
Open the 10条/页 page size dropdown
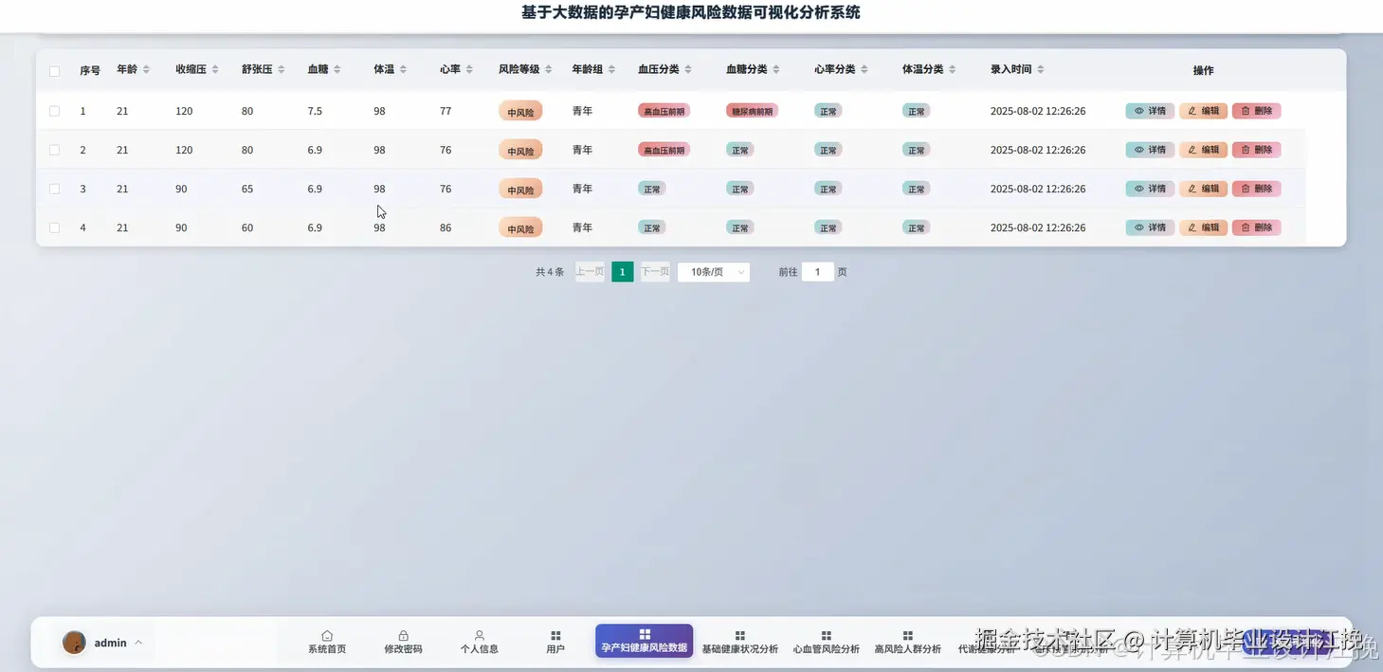pyautogui.click(x=714, y=272)
